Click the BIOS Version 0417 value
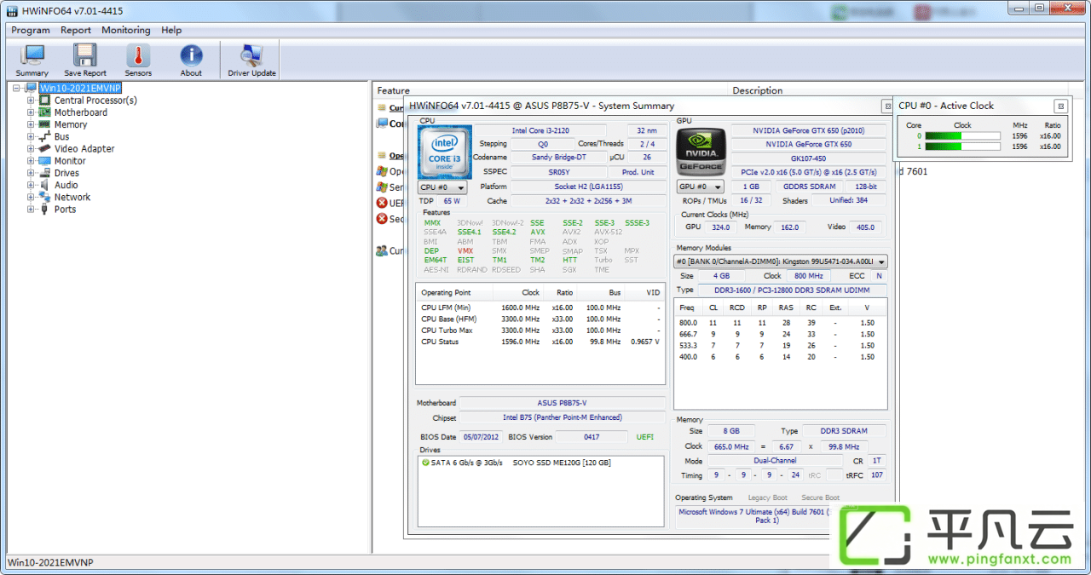The width and height of the screenshot is (1091, 575). (x=591, y=437)
